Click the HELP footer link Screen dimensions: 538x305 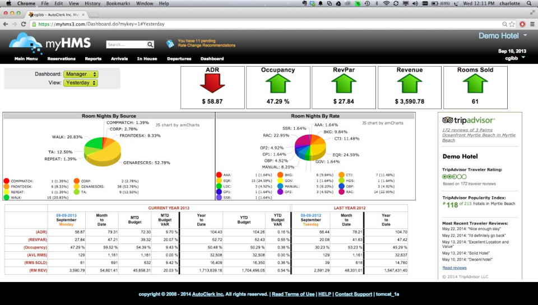[324, 294]
